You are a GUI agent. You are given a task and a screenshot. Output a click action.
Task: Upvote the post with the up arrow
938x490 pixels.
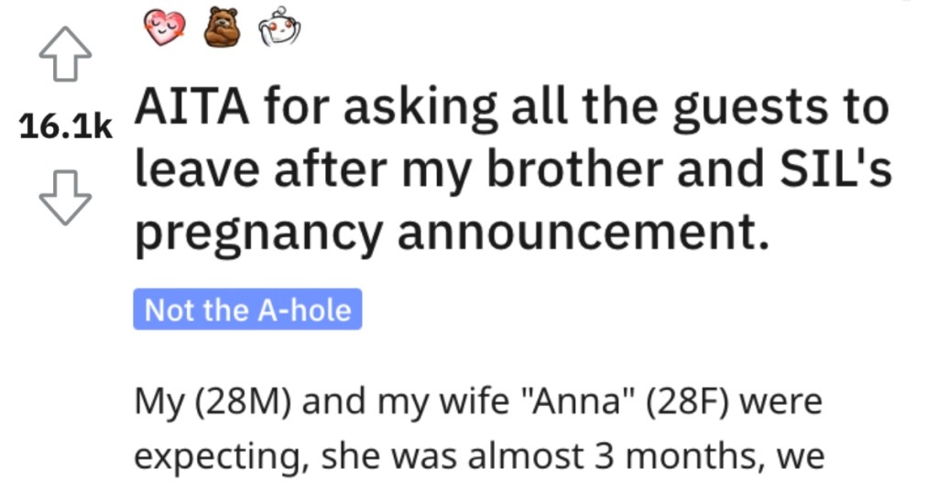[65, 54]
